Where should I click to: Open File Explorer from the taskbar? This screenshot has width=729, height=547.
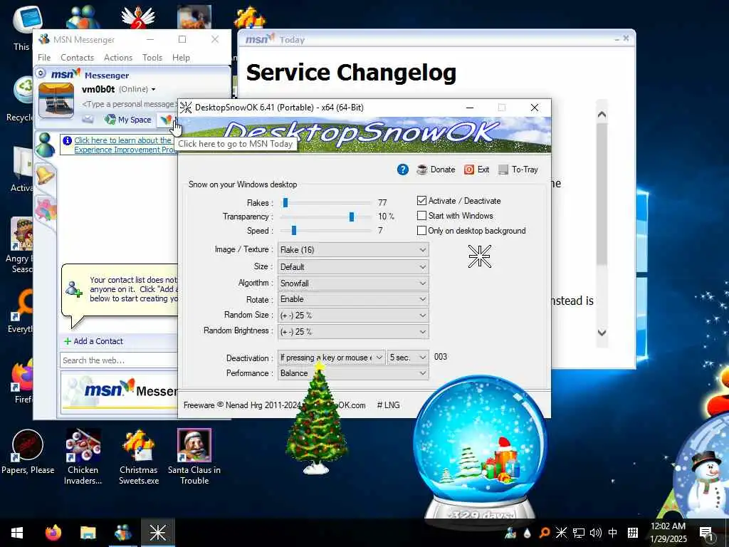click(88, 533)
